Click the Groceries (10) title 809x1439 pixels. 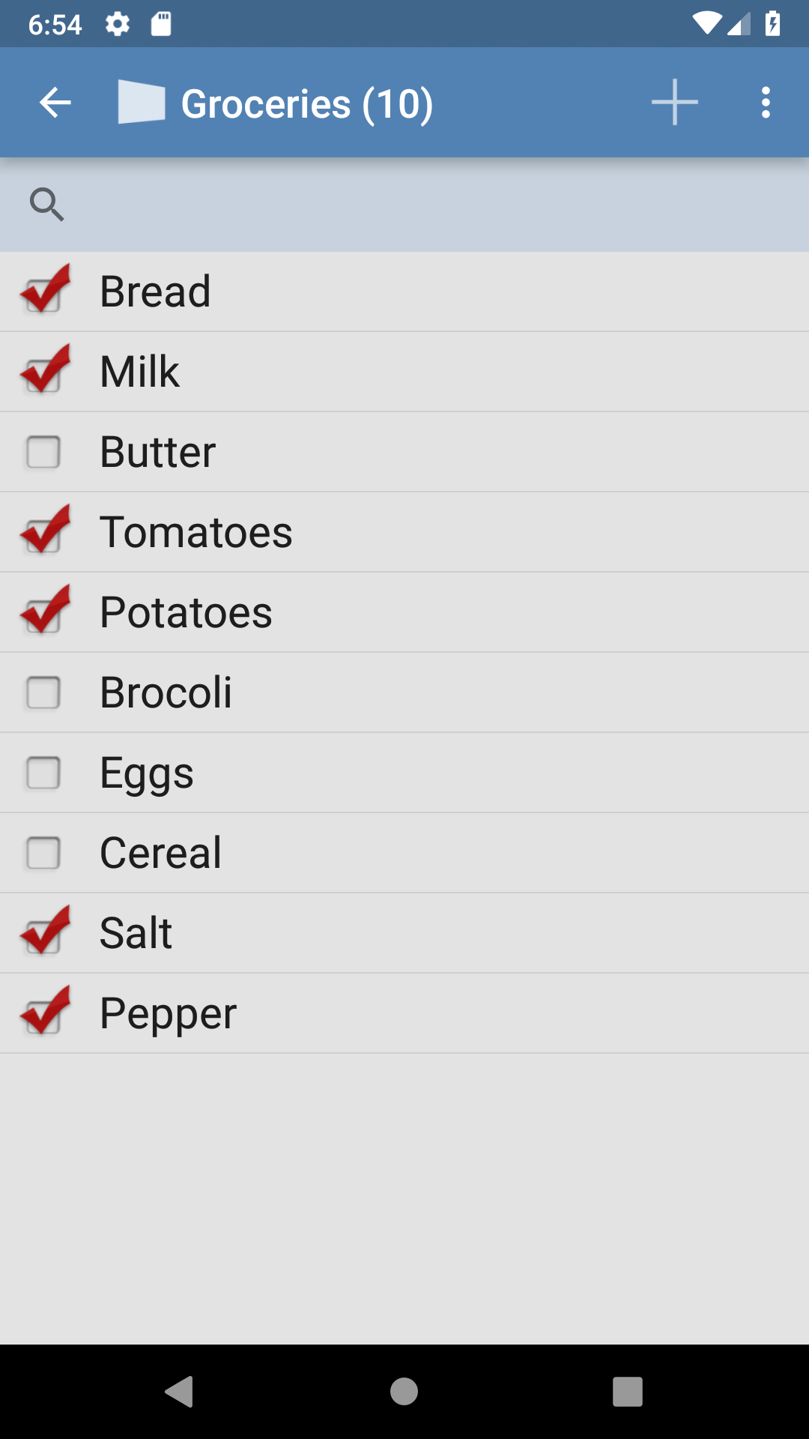click(x=307, y=103)
